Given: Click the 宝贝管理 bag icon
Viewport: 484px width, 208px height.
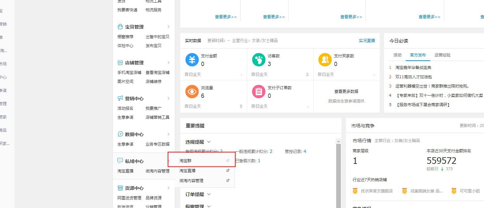Looking at the screenshot, I should (120, 27).
